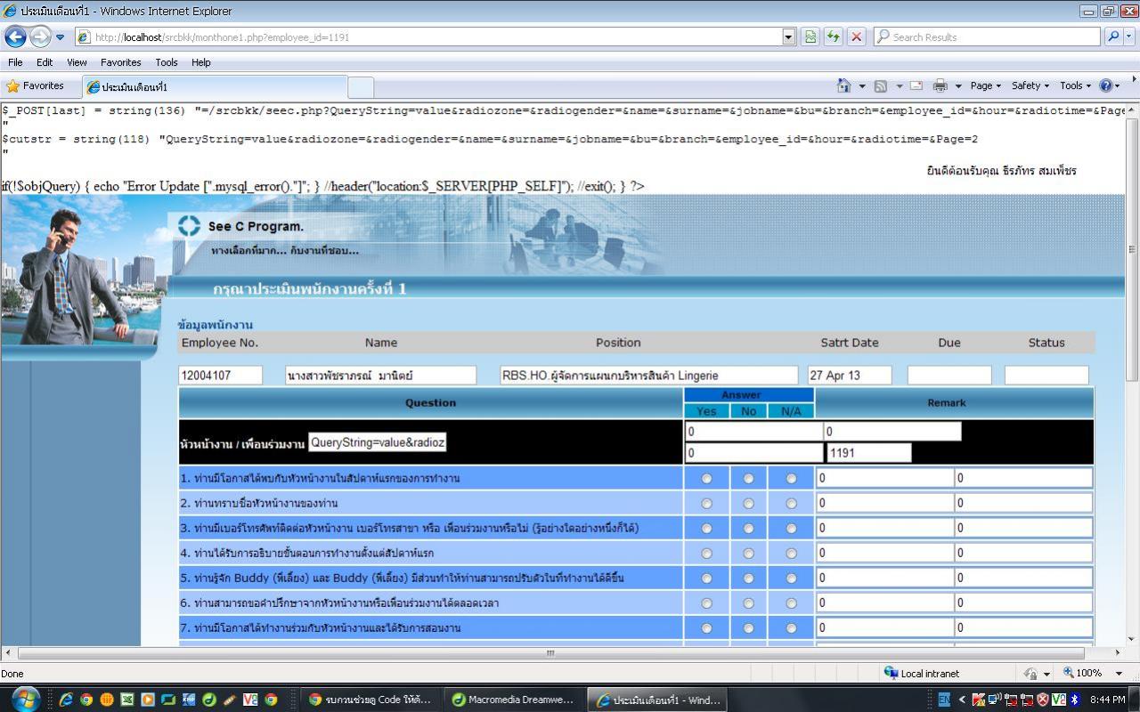The height and width of the screenshot is (712, 1140).
Task: Open the Safety command dropdown
Action: click(1030, 85)
